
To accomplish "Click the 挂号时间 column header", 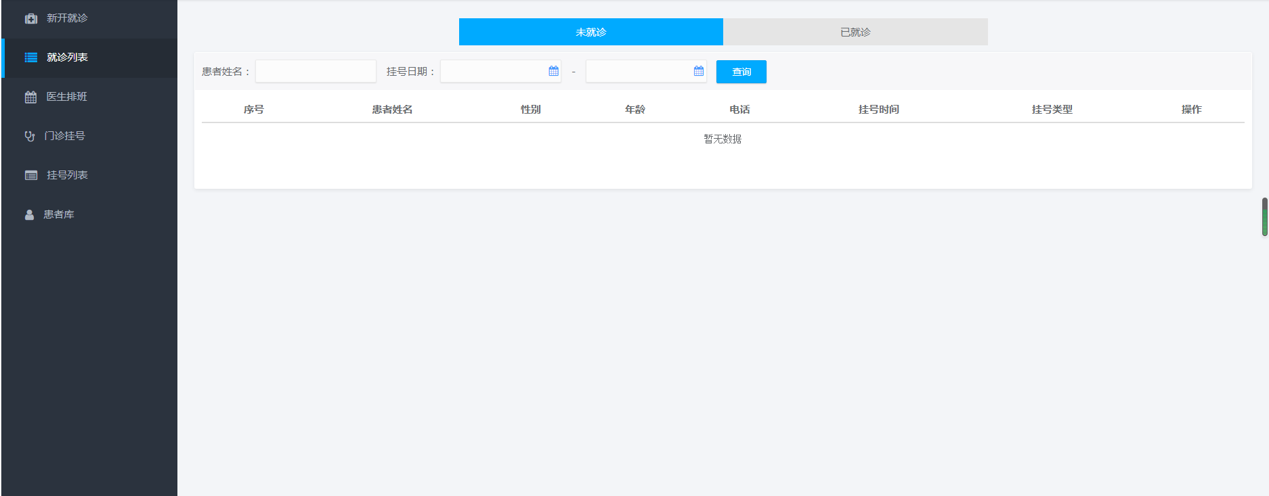I will (x=878, y=109).
